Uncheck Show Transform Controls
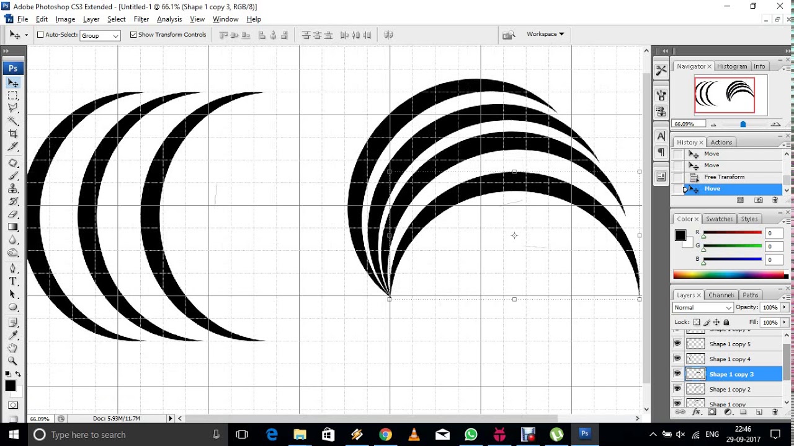Viewport: 794px width, 446px height. pos(133,35)
